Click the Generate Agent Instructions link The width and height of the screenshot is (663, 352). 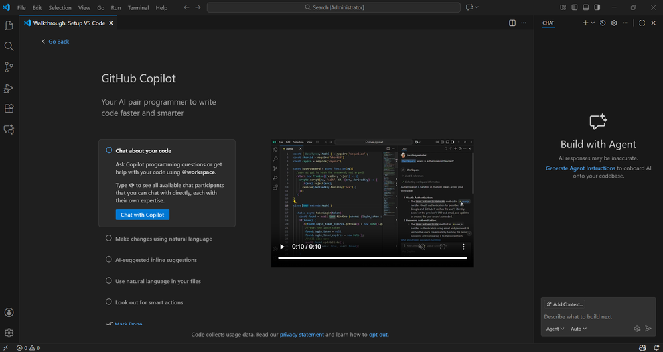click(x=580, y=168)
